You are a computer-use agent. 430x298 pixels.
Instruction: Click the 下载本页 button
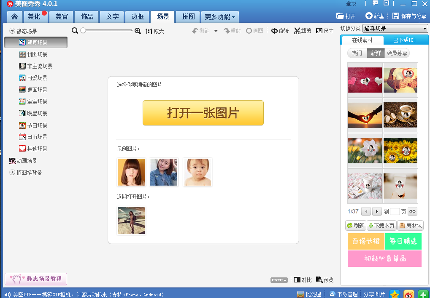tap(382, 226)
